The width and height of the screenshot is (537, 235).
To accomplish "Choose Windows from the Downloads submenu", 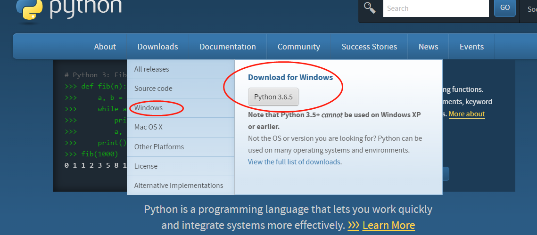I will coord(149,108).
